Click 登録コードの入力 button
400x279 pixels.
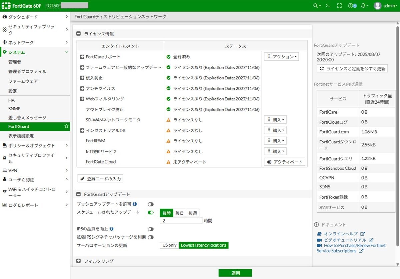[100, 179]
